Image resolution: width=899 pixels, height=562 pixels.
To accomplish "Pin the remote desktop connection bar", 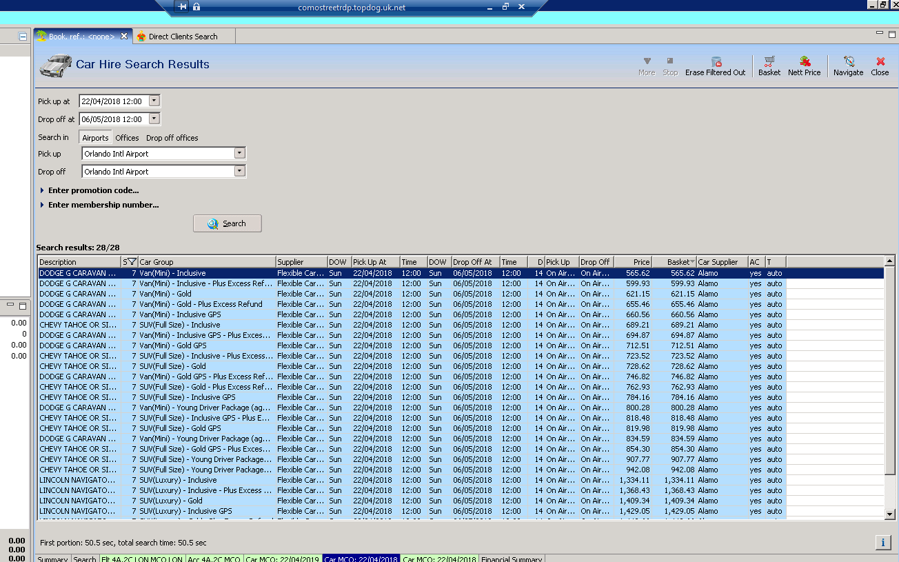I will [x=182, y=7].
